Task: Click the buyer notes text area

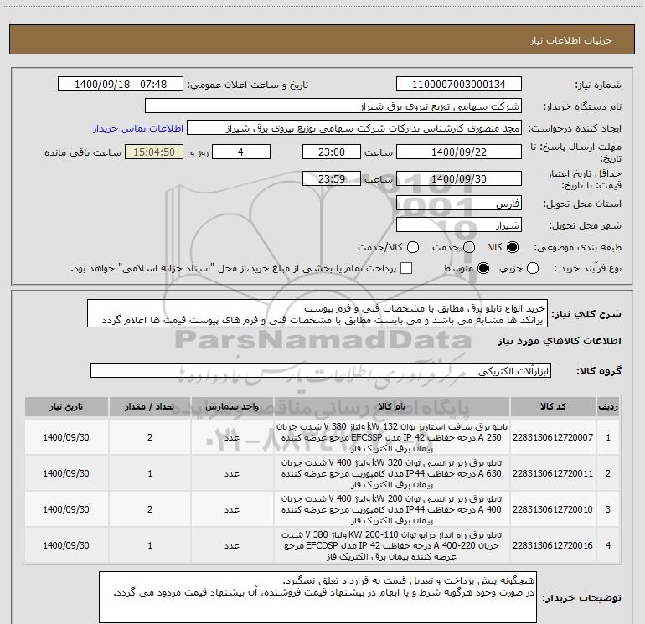Action: pyautogui.click(x=317, y=596)
